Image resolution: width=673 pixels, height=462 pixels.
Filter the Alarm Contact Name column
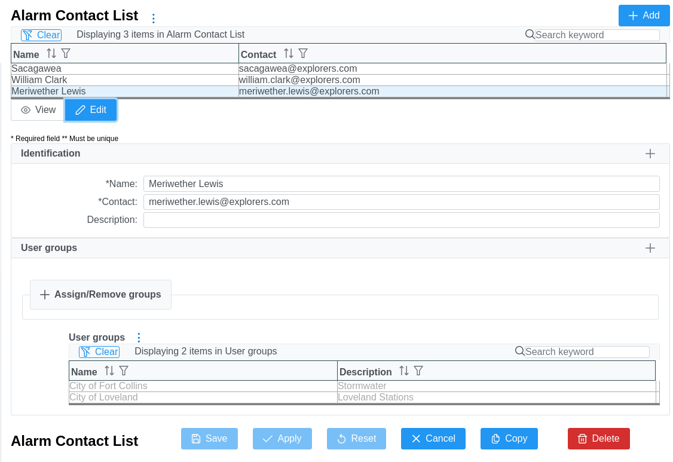click(66, 54)
